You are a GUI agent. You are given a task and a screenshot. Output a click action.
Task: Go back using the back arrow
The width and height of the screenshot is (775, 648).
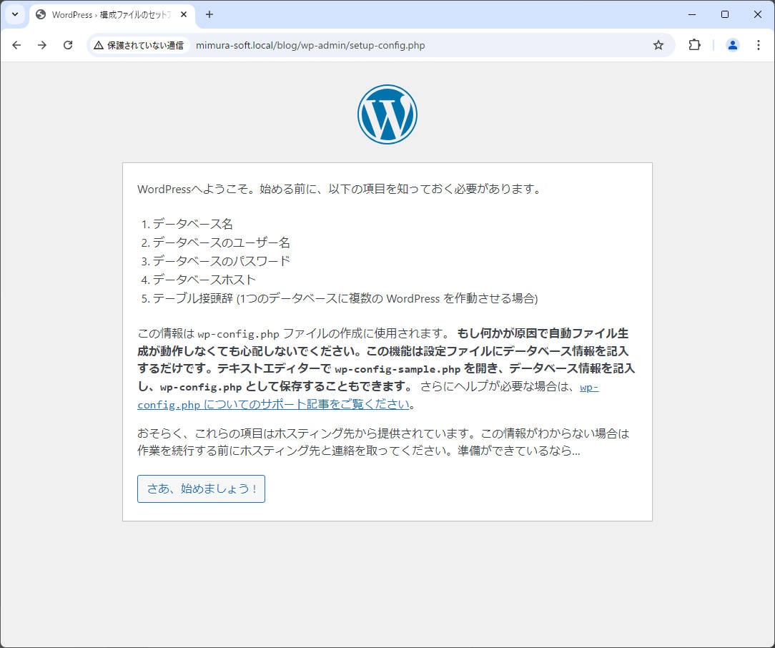coord(16,44)
